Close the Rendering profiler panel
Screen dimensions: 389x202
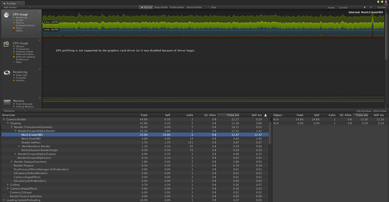(x=40, y=69)
